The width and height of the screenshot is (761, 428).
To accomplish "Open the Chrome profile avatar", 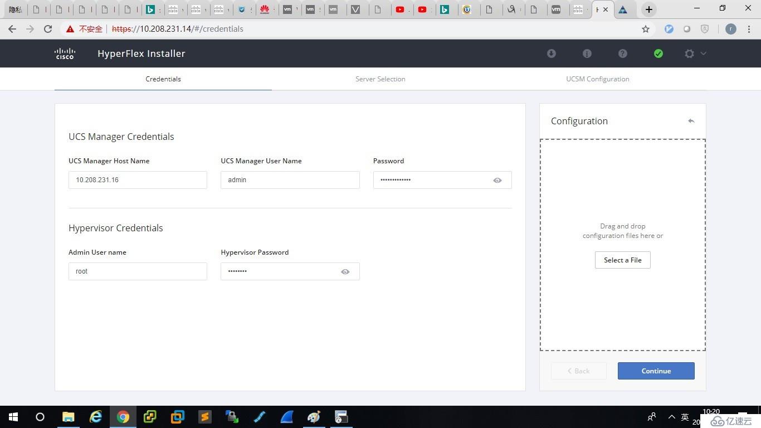I will click(731, 29).
